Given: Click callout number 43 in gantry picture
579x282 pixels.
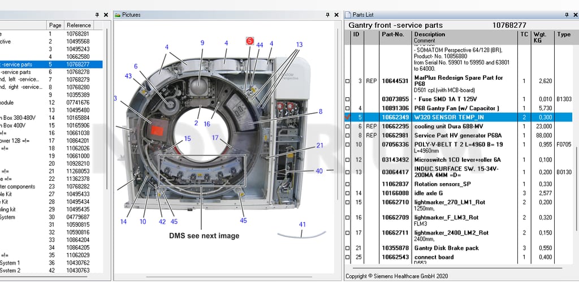Looking at the screenshot, I should [128, 76].
